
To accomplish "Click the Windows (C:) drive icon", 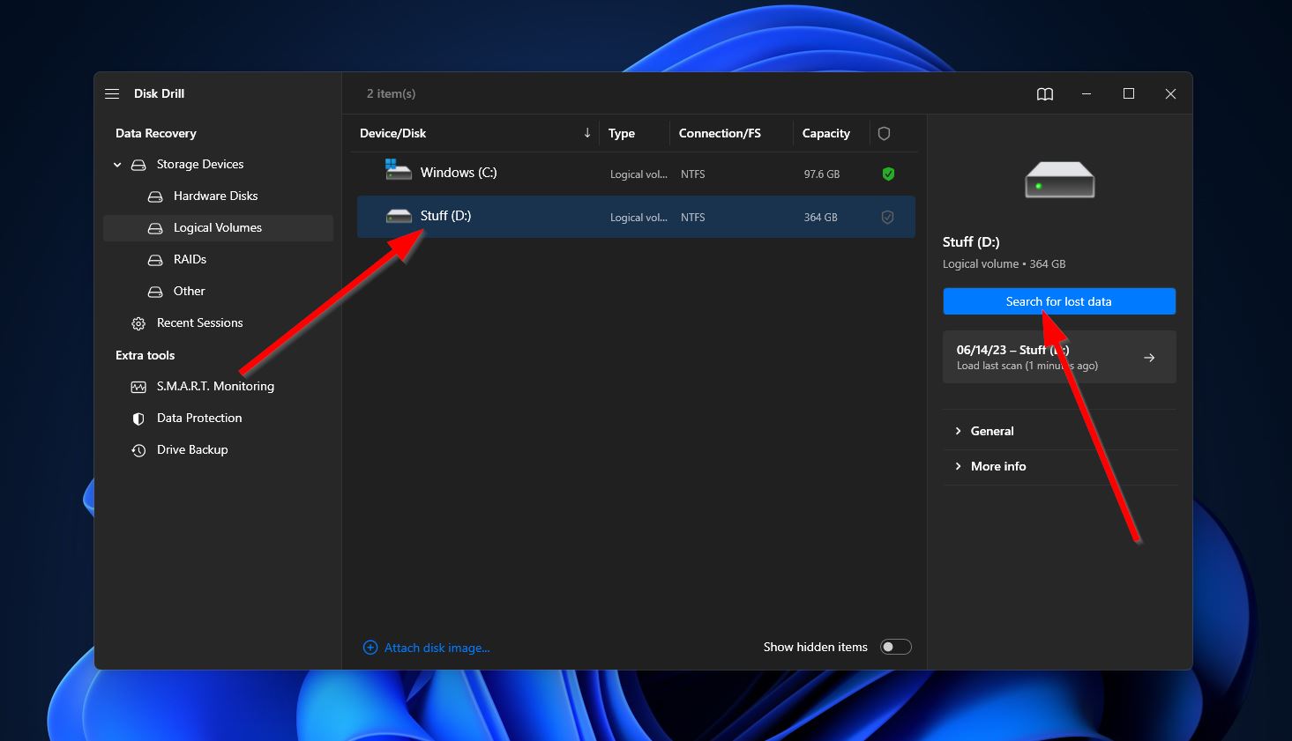I will [398, 169].
